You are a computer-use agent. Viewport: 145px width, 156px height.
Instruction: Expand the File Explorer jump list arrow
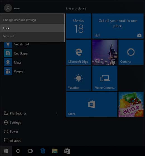click(56, 113)
